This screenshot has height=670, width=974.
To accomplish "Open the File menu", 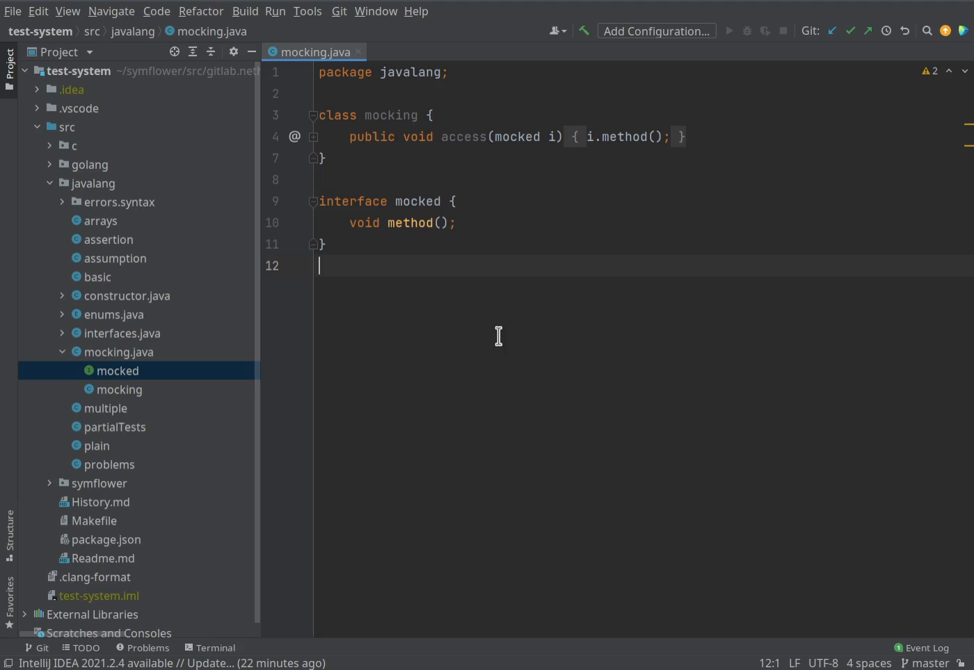I will pos(13,11).
